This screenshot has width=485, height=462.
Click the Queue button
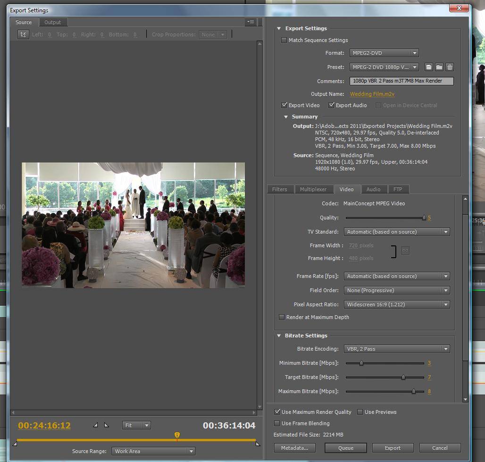point(346,448)
